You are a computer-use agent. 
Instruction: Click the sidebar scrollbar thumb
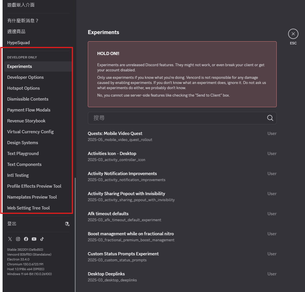pyautogui.click(x=75, y=234)
